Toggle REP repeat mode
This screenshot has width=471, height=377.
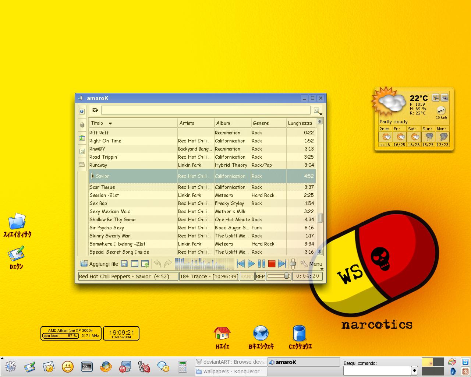point(260,276)
